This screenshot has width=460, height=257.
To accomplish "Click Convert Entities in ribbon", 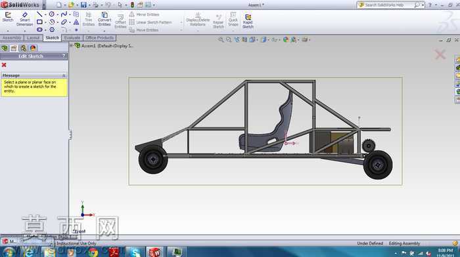I will [x=104, y=19].
